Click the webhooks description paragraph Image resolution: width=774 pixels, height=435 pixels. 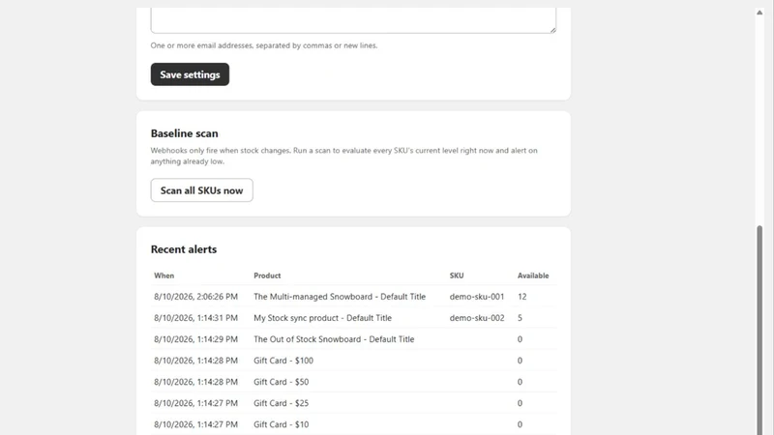344,156
